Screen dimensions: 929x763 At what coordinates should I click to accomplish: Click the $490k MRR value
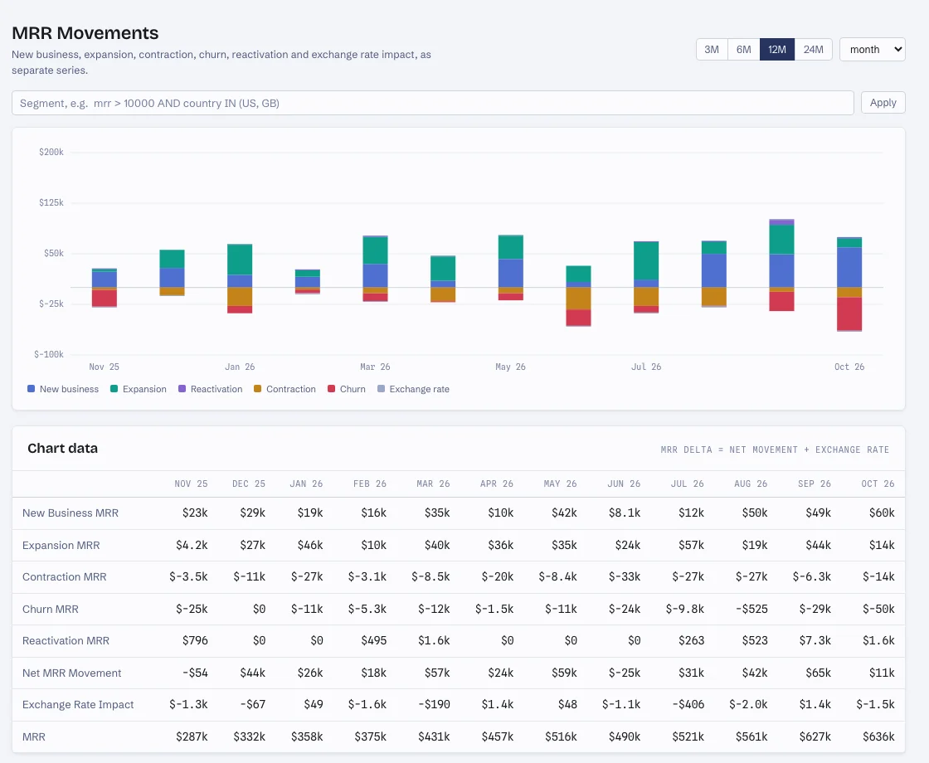pos(625,737)
